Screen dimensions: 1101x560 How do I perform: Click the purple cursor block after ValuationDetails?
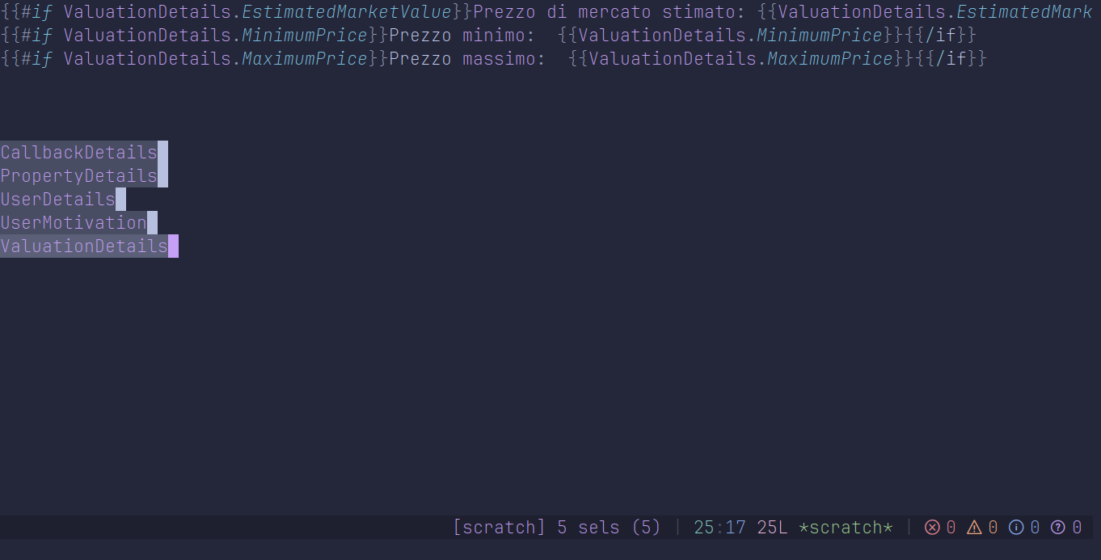pos(173,246)
